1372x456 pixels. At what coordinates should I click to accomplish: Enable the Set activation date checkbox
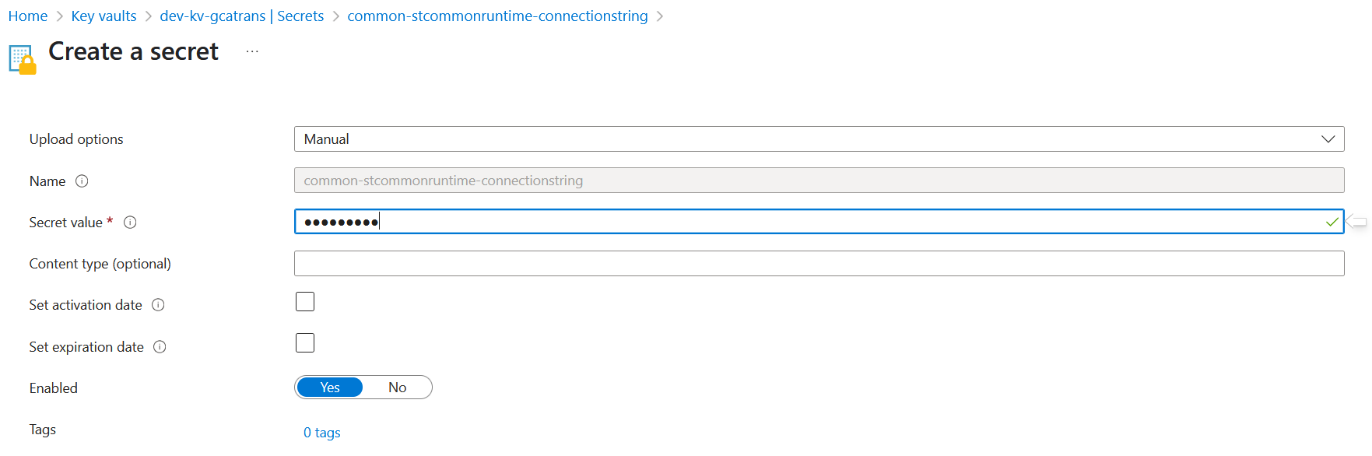click(x=305, y=302)
